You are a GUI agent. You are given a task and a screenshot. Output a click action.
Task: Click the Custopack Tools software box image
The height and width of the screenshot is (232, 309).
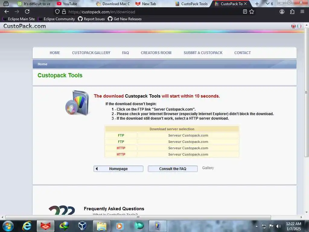[x=78, y=103]
